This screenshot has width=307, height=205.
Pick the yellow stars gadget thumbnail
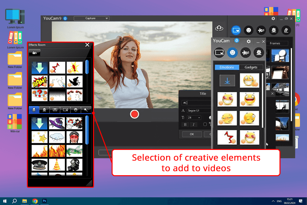pos(39,137)
